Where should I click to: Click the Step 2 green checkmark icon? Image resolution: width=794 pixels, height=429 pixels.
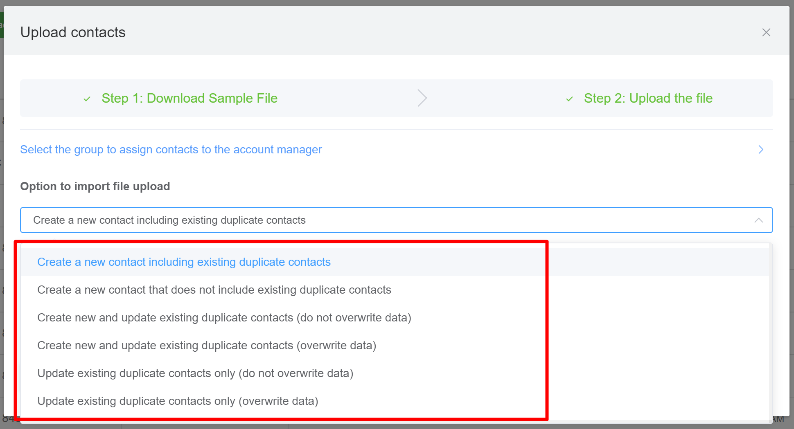[569, 99]
